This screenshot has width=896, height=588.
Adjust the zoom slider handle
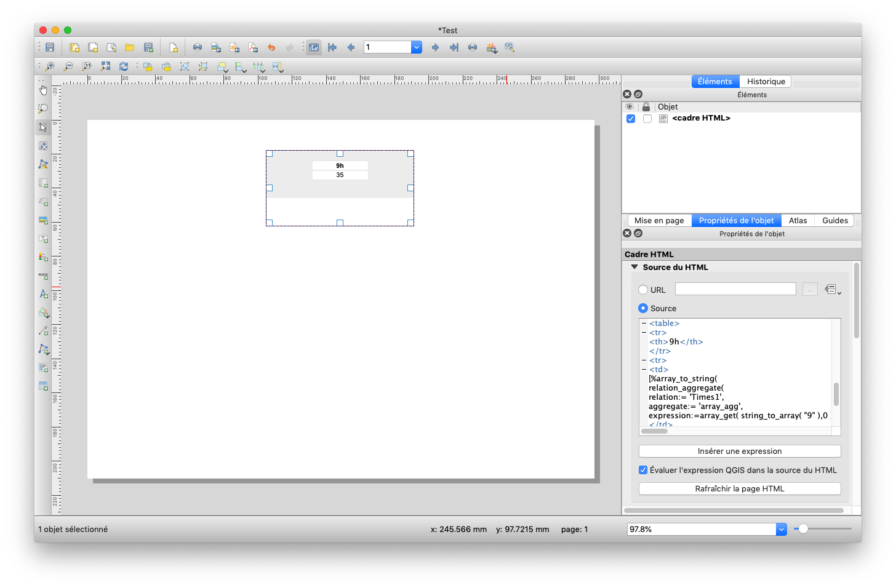[x=803, y=528]
